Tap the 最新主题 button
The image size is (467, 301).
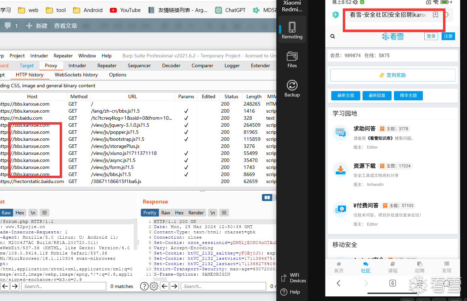pos(346,95)
